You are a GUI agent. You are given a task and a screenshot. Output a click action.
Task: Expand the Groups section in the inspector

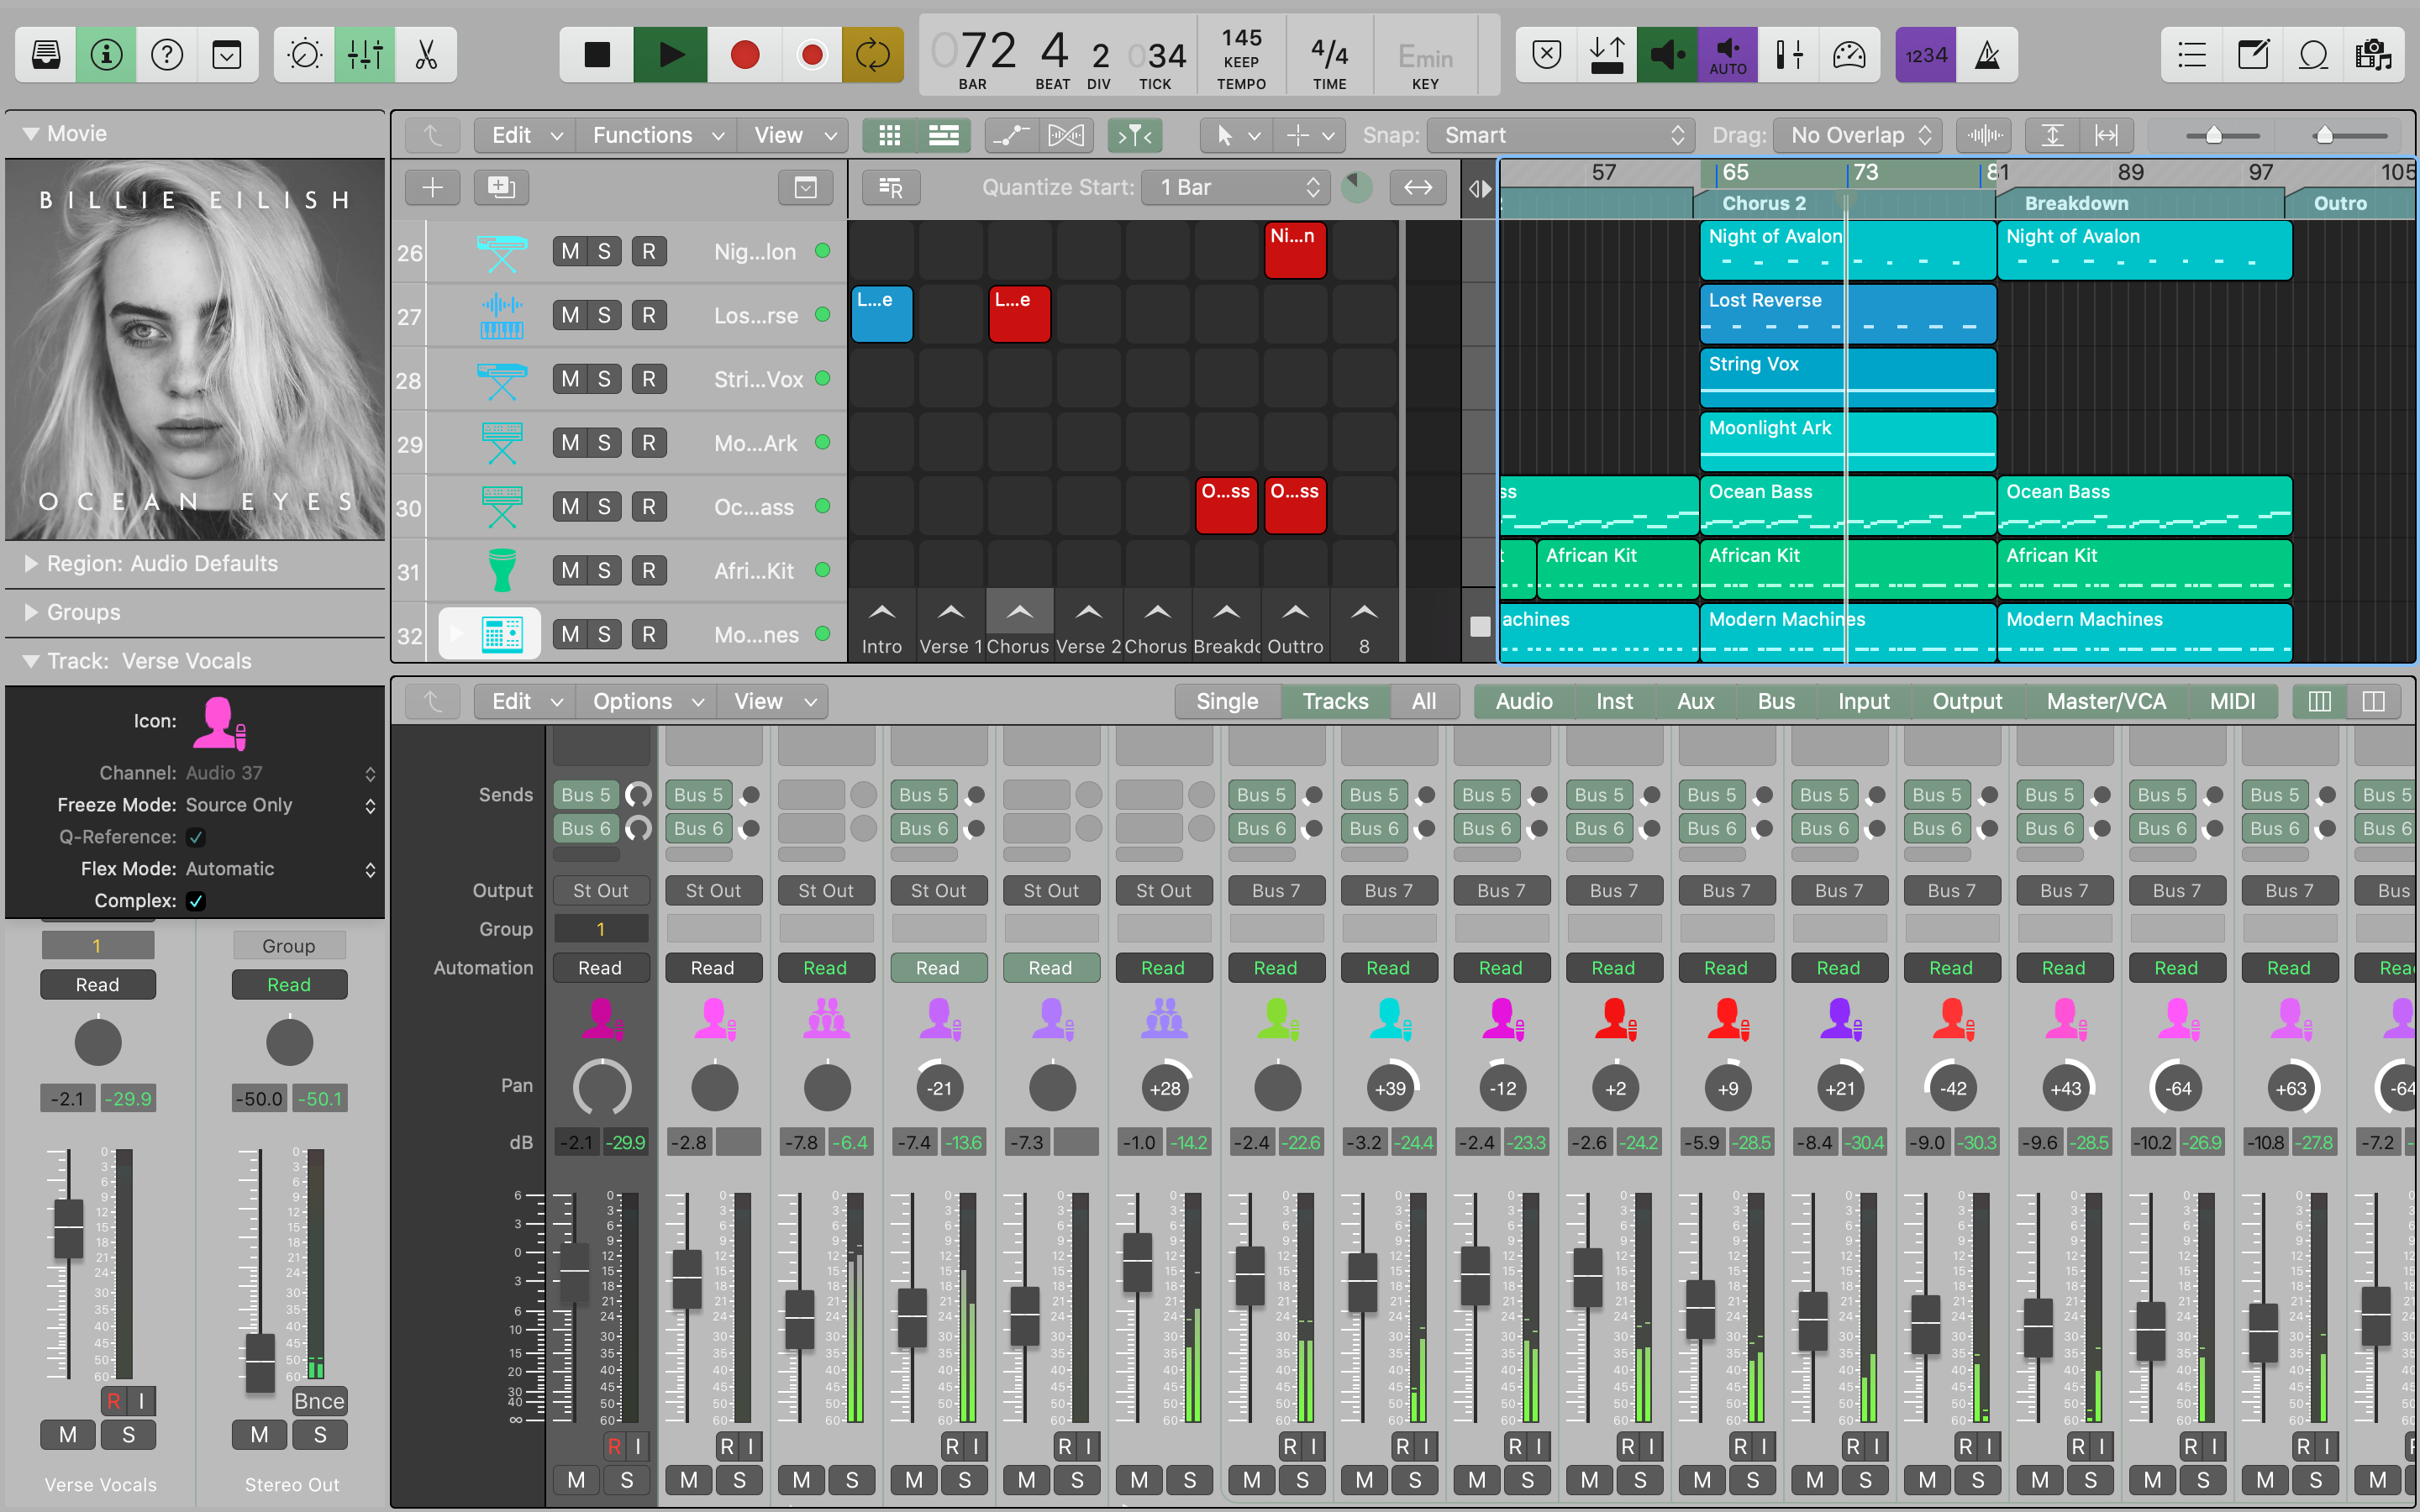(x=31, y=612)
